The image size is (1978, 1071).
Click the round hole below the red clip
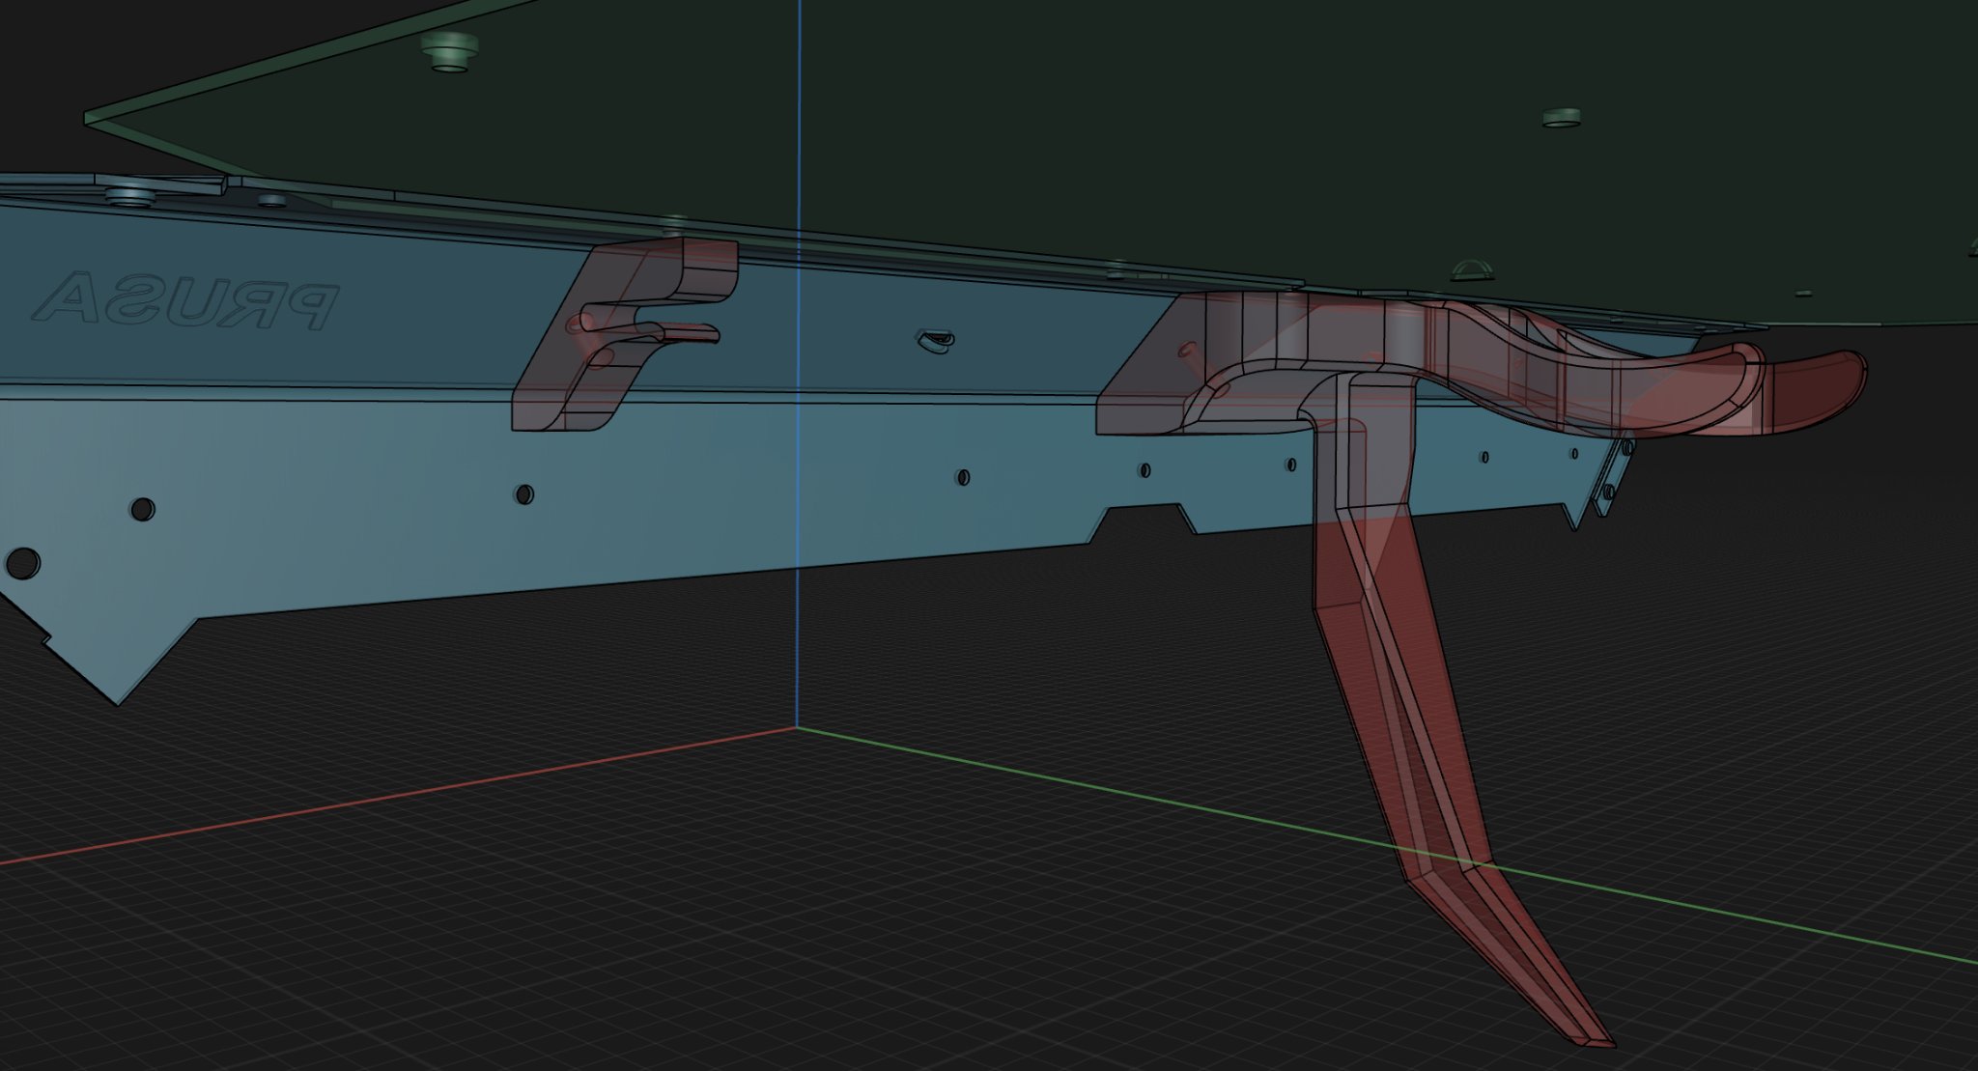point(523,494)
